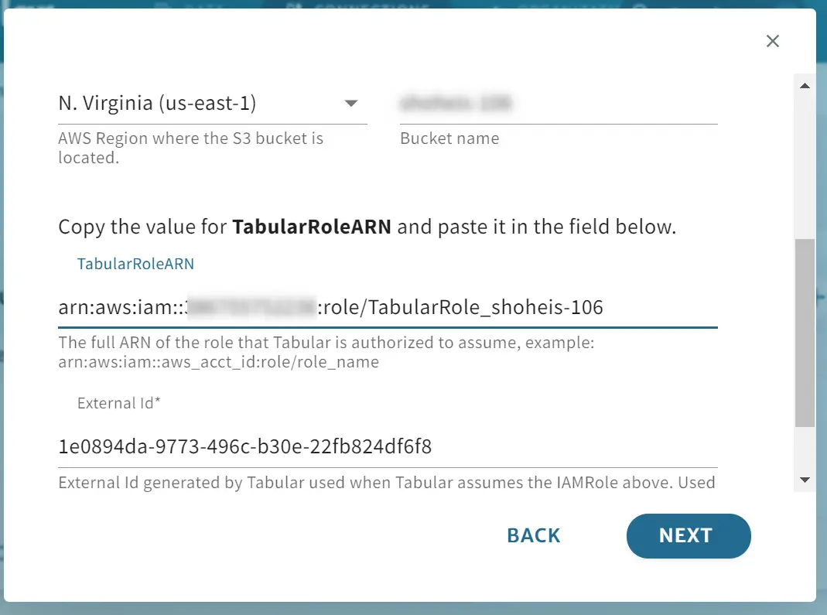Click into the TabularRoleARN value field
This screenshot has height=615, width=827.
pos(388,307)
